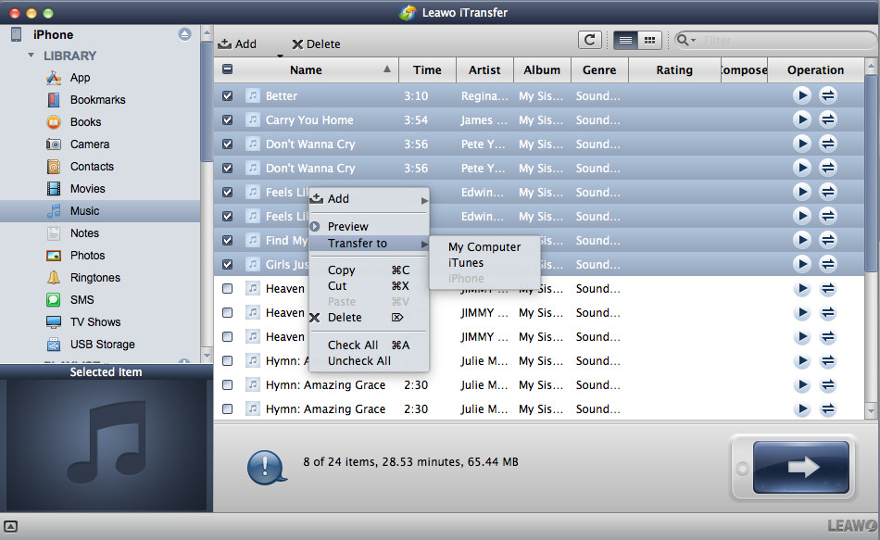Play the song Better
Image resolution: width=880 pixels, height=540 pixels.
click(802, 95)
